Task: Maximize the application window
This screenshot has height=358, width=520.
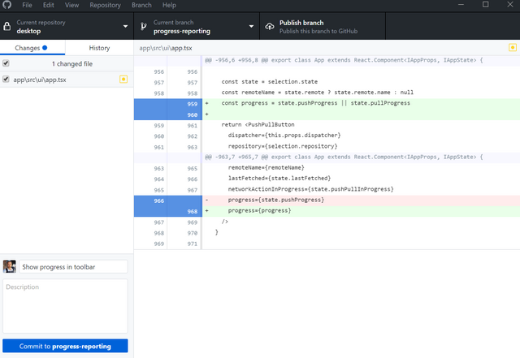Action: point(486,5)
